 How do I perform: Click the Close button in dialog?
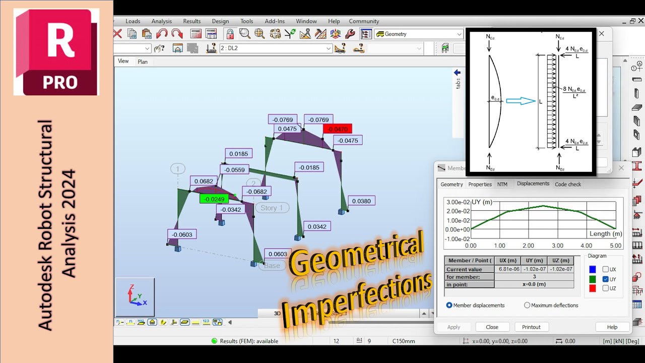pos(492,327)
